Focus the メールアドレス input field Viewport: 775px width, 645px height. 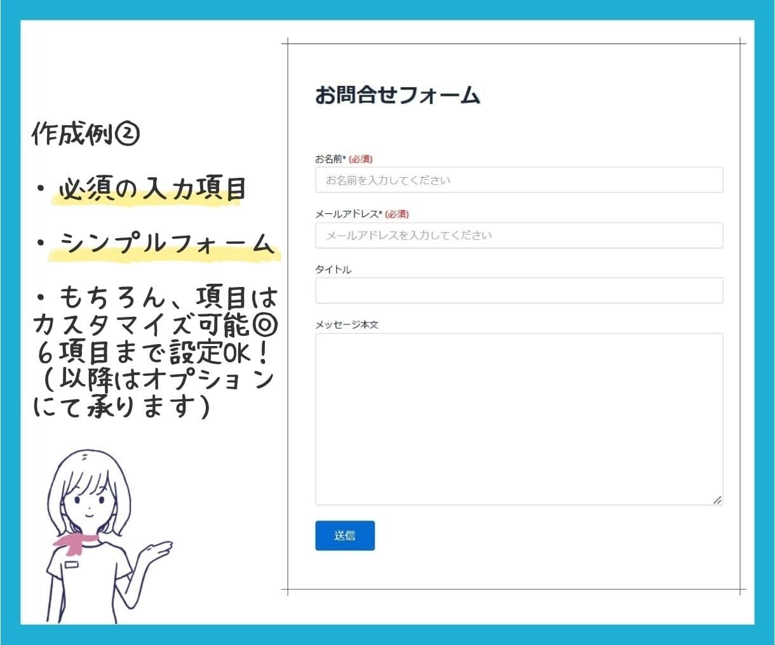pyautogui.click(x=519, y=235)
